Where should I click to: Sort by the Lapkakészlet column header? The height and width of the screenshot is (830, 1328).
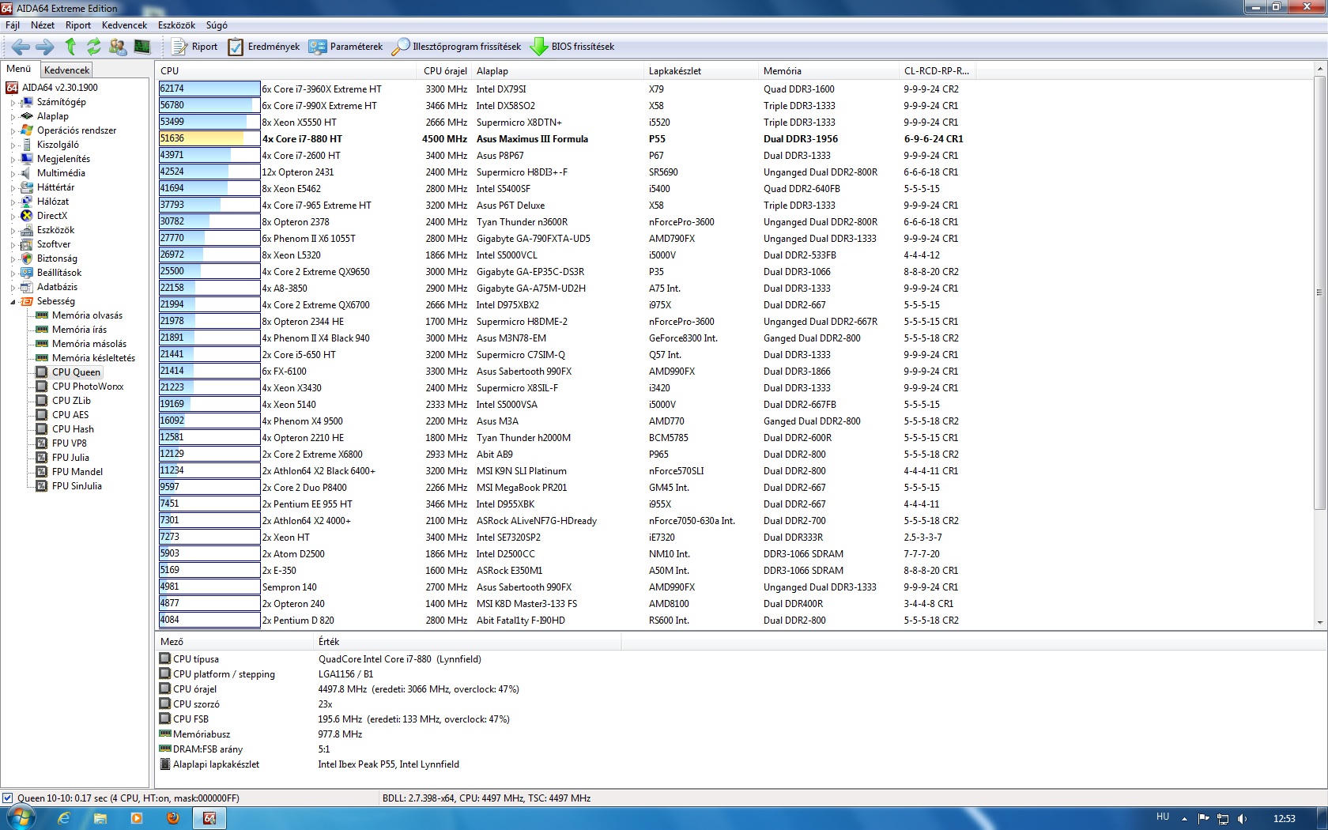click(x=701, y=70)
